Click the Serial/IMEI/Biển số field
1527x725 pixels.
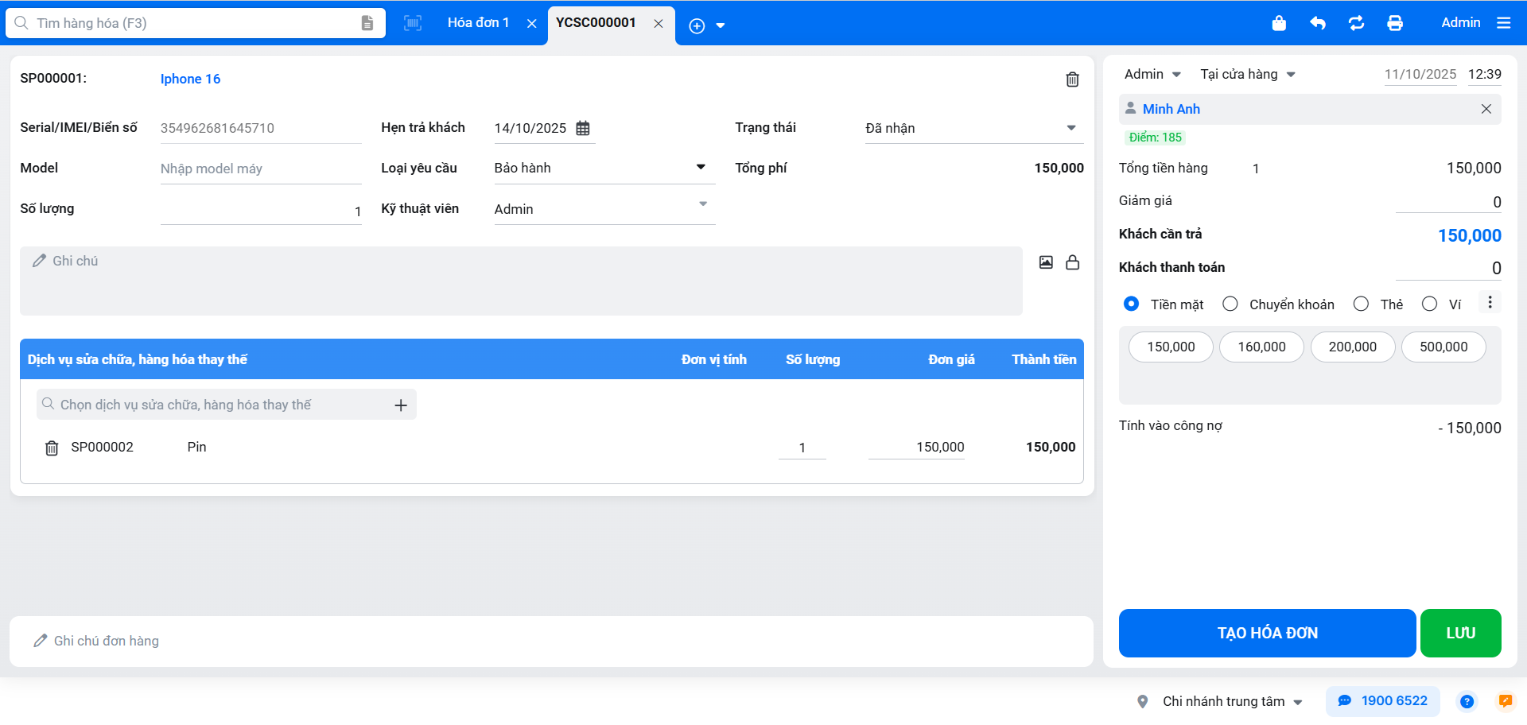point(261,128)
